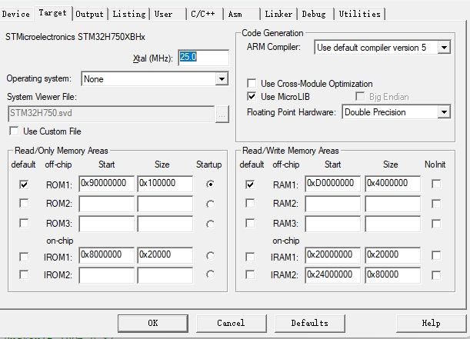This screenshot has height=339, width=470.
Task: Check the IRAM1 default checkbox
Action: [250, 257]
